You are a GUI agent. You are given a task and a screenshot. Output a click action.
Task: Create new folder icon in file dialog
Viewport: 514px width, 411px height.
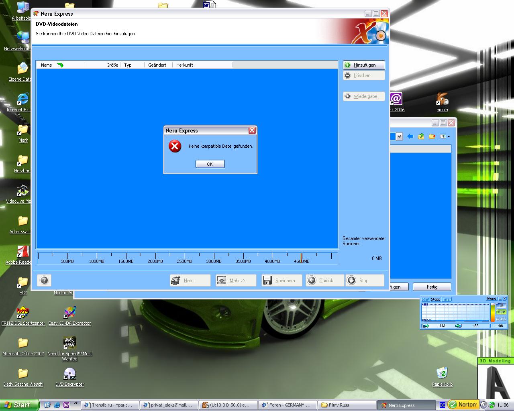[x=432, y=136]
